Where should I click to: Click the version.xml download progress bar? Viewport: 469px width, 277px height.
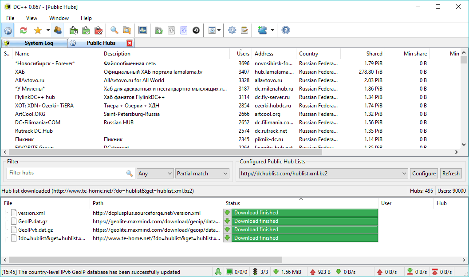(x=301, y=213)
